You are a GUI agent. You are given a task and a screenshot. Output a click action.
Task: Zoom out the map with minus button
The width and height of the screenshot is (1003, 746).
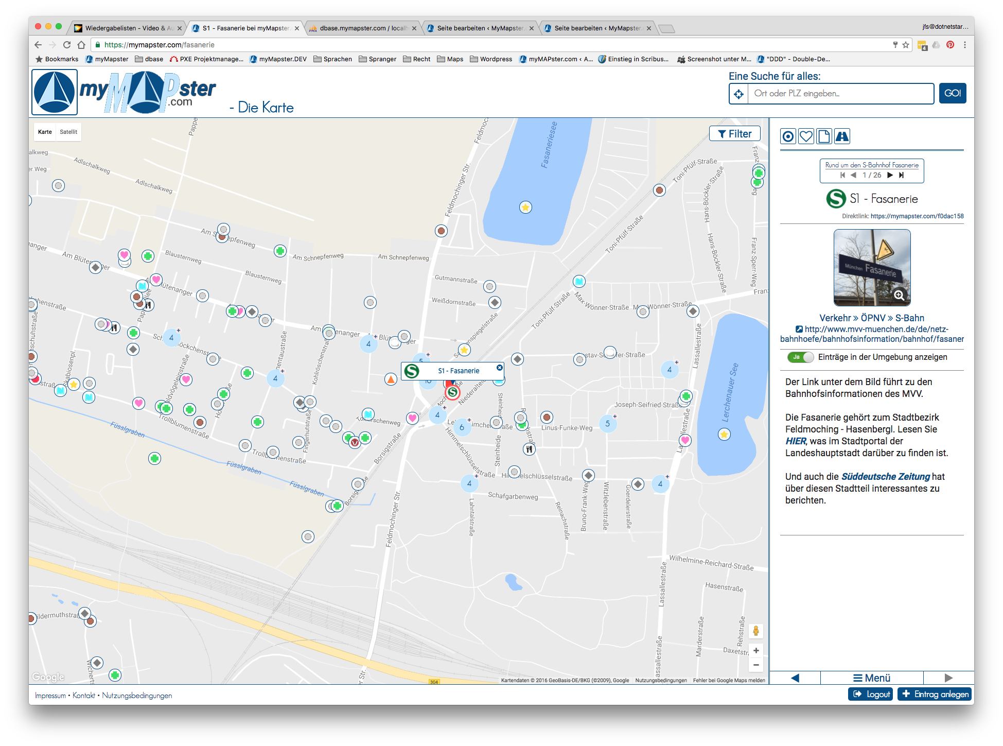coord(755,665)
